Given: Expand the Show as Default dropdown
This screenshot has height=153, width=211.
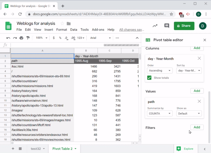Looking at the screenshot, I should pyautogui.click(x=189, y=114).
